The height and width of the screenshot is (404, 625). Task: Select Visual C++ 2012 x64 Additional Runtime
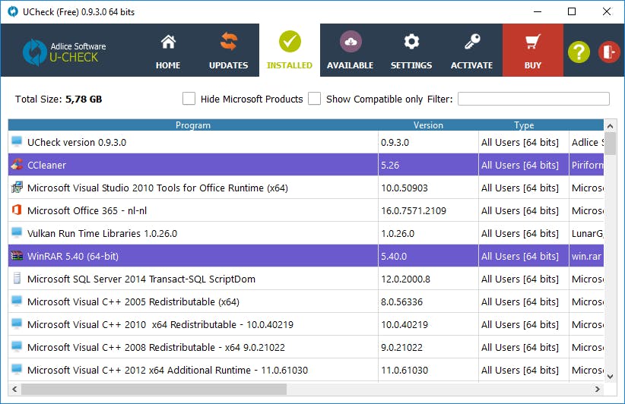pyautogui.click(x=167, y=370)
